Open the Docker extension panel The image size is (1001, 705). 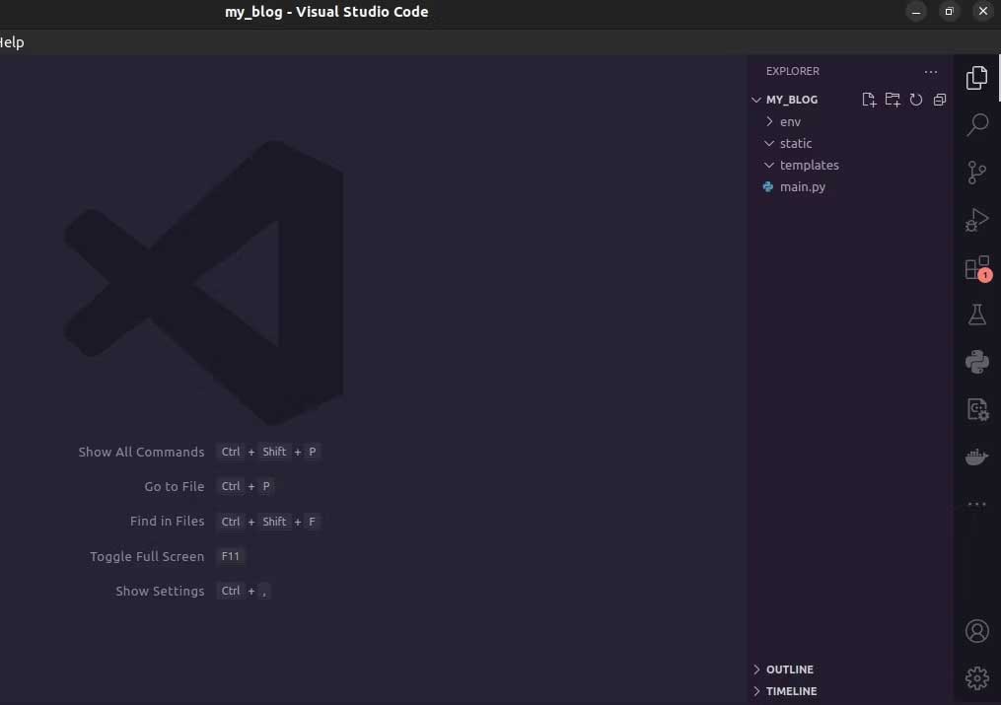[x=976, y=456]
